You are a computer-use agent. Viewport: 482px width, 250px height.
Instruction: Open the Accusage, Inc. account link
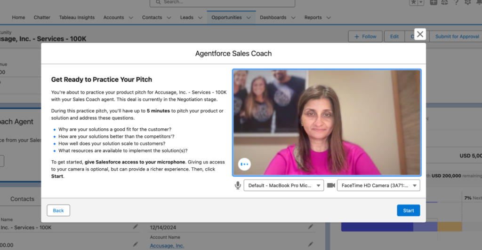[167, 245]
